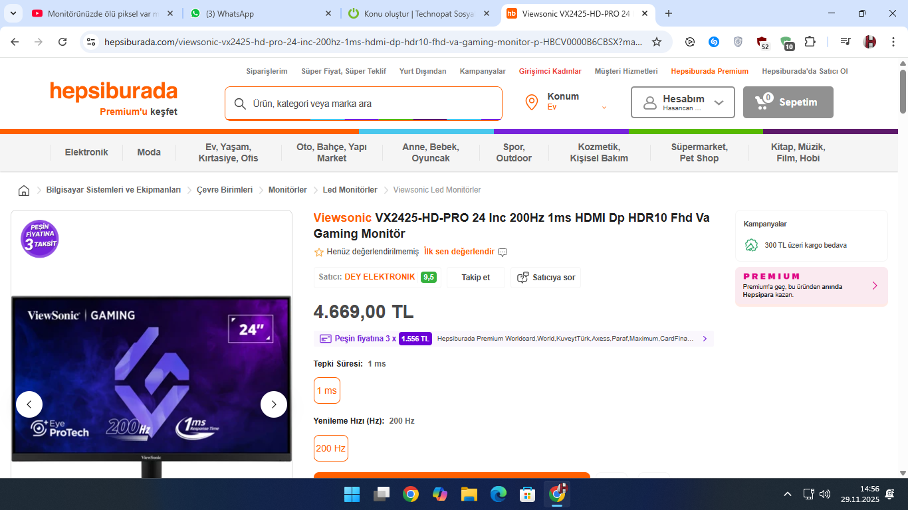Open the Anne, Bebek, Oyuncak menu
Viewport: 908px width, 510px height.
[x=431, y=153]
